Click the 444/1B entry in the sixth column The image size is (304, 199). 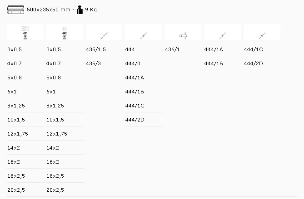click(214, 63)
